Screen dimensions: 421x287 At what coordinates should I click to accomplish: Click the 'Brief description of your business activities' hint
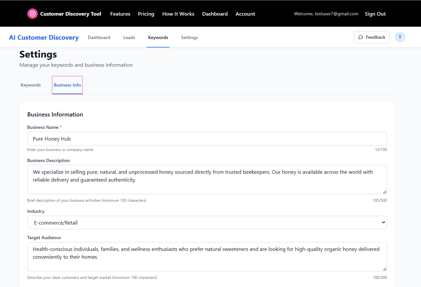(87, 200)
